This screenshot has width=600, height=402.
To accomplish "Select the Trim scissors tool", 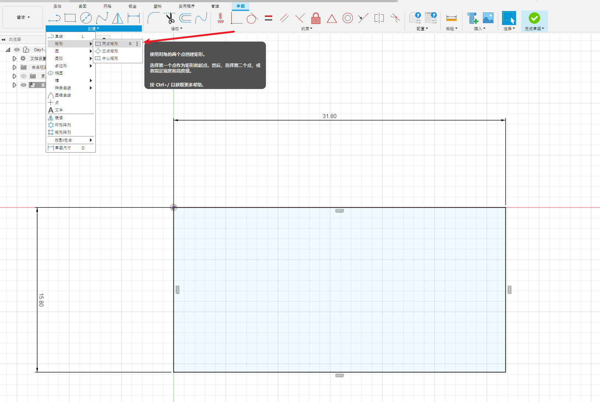I will click(x=170, y=18).
